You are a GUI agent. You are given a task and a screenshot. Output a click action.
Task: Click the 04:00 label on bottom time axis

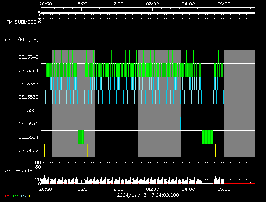click(x=188, y=189)
